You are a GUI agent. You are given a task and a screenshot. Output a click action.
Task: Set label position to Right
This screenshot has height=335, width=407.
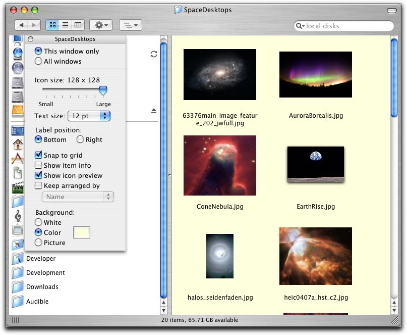[x=80, y=140]
